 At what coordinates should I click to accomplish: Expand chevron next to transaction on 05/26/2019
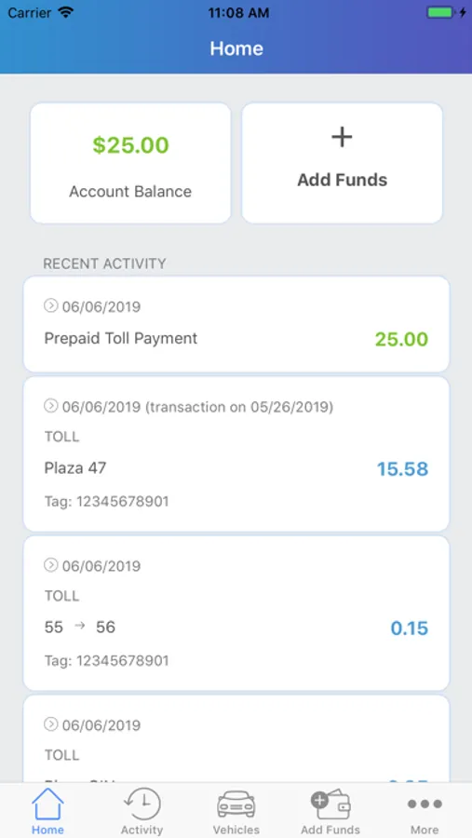(50, 406)
